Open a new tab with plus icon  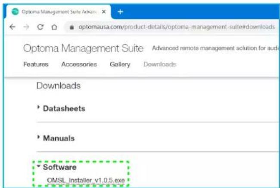click(x=120, y=12)
